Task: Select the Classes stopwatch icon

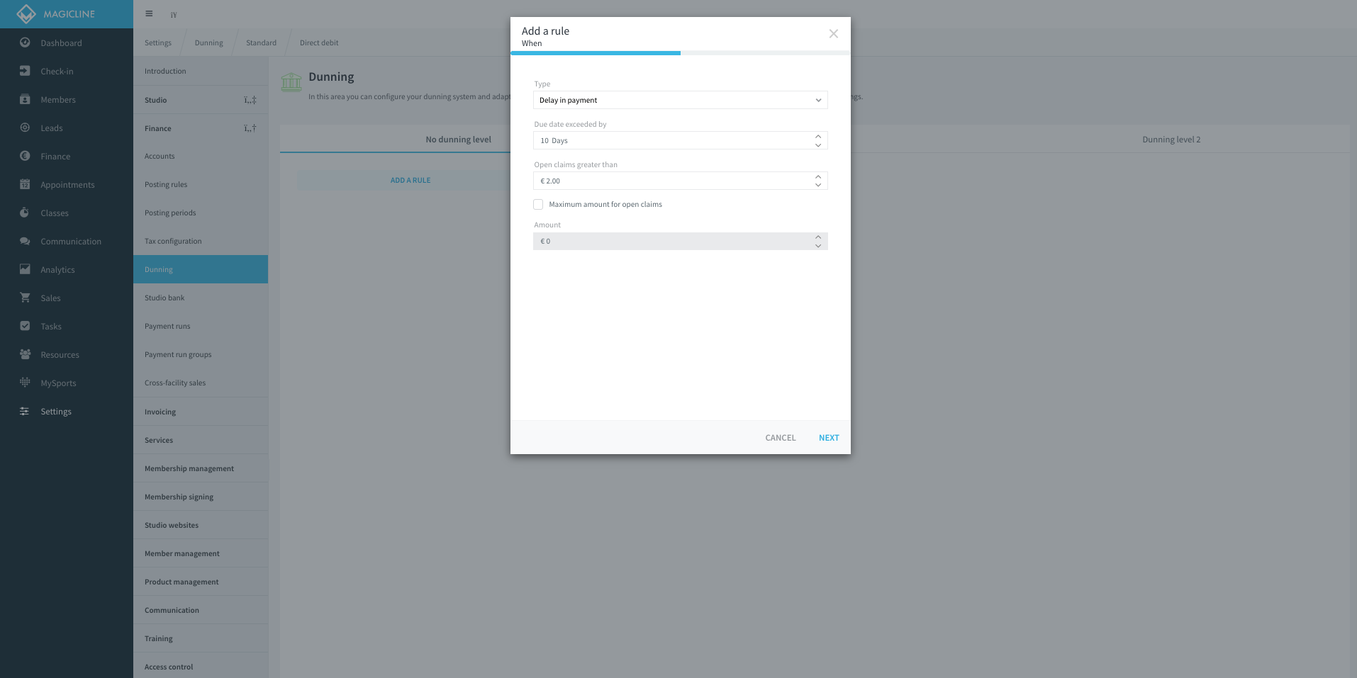Action: click(x=25, y=213)
